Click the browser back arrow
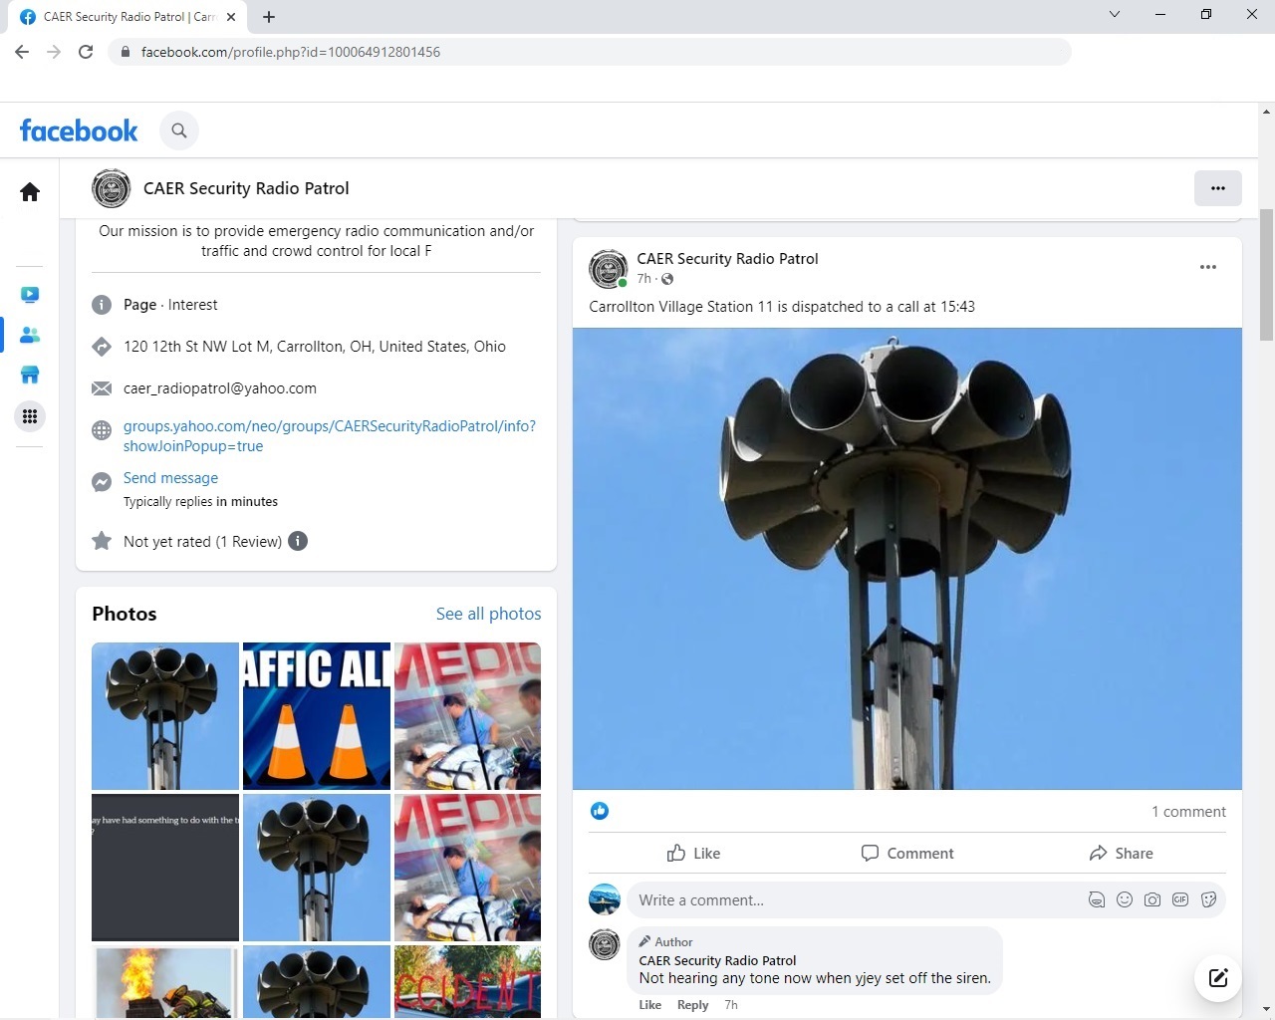Screen dimensions: 1275x1020 [22, 52]
